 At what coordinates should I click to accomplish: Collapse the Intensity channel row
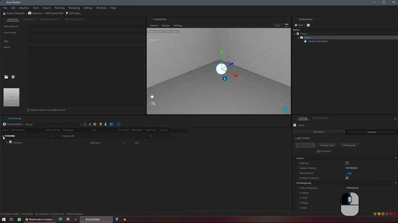pos(3,136)
